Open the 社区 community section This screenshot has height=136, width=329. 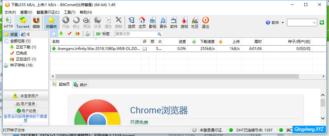click(195, 22)
